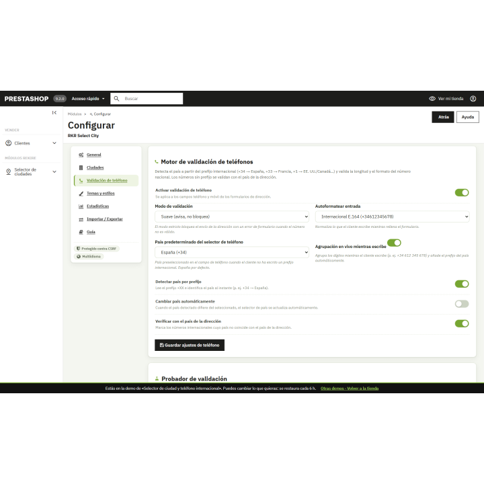Click the chart icon for Estadísticas
This screenshot has width=484, height=484.
click(x=81, y=206)
